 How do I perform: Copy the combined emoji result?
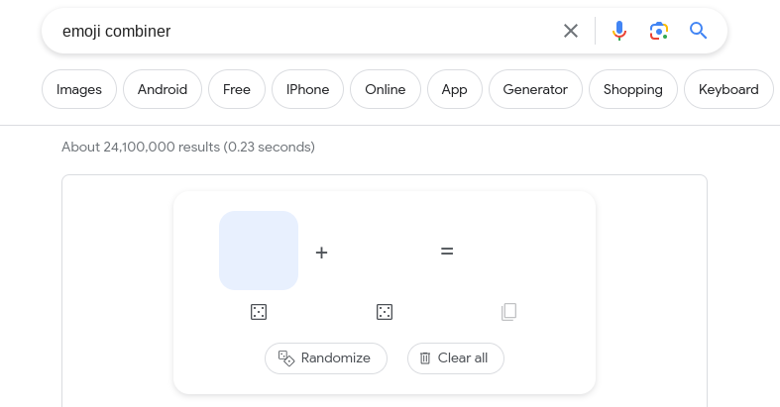508,312
